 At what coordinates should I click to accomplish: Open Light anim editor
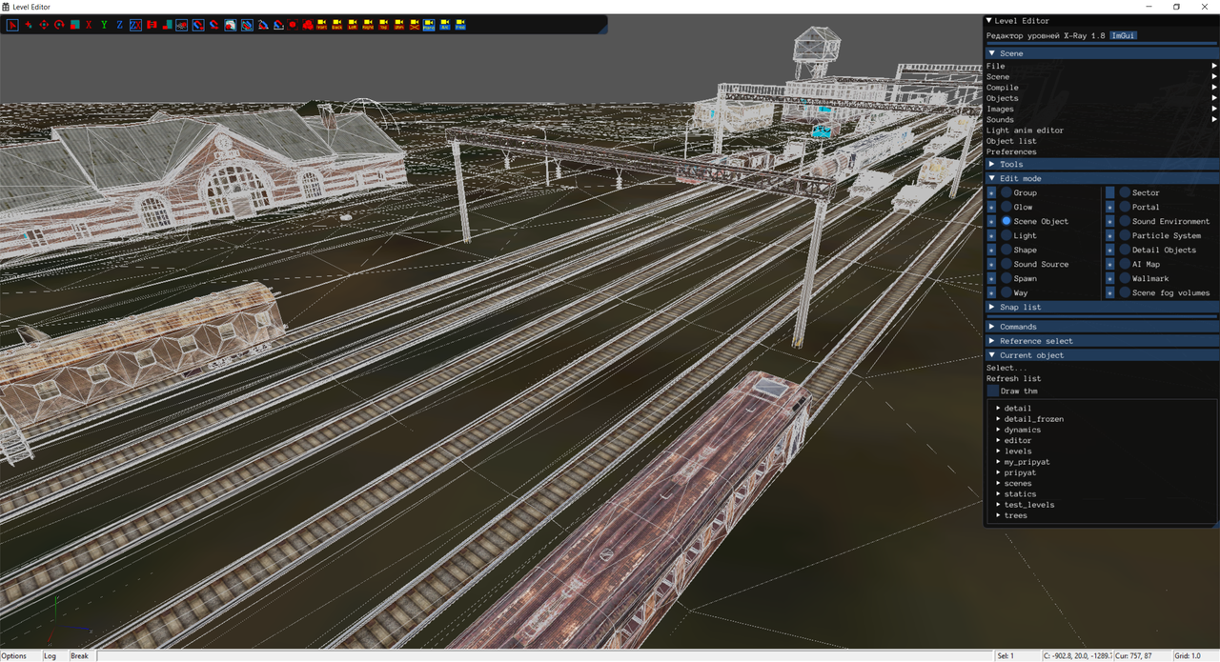tap(1025, 130)
